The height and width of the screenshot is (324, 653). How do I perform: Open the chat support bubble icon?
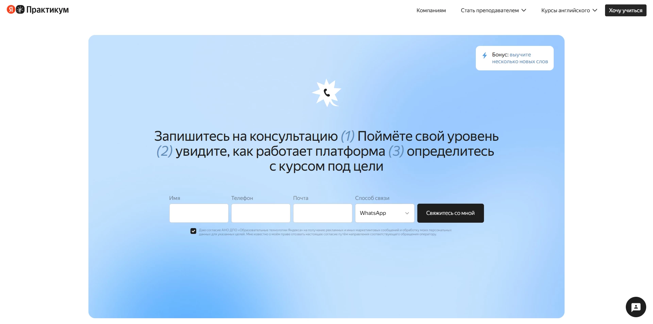(x=636, y=307)
